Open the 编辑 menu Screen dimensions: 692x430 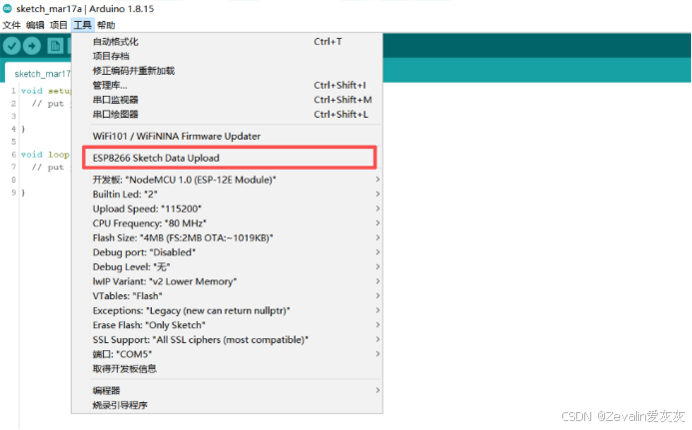pyautogui.click(x=35, y=25)
